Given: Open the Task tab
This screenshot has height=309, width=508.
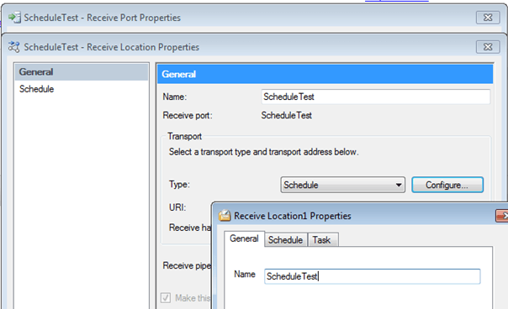Looking at the screenshot, I should point(322,240).
